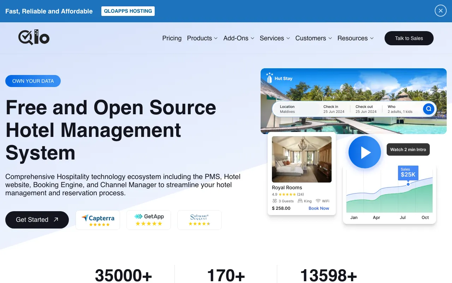Expand the Resources menu
The height and width of the screenshot is (283, 452).
pos(356,38)
